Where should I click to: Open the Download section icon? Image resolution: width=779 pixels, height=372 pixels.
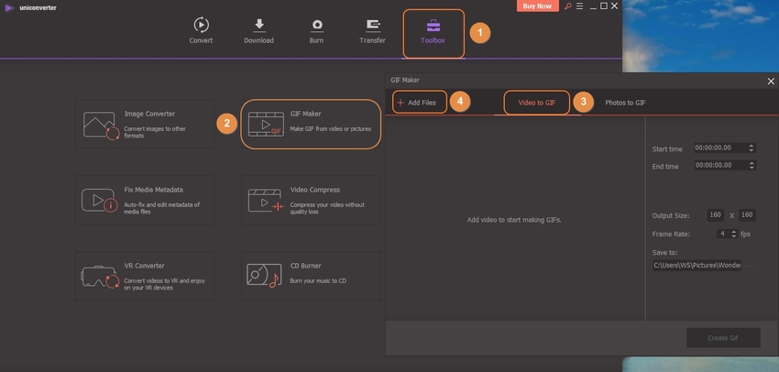[x=259, y=26]
